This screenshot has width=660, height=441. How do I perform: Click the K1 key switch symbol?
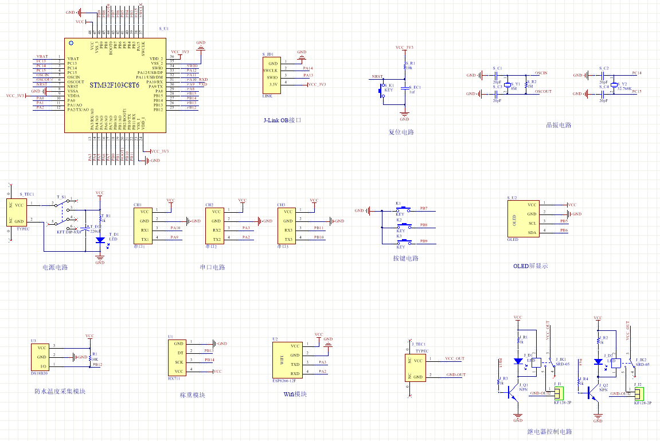[x=404, y=209]
